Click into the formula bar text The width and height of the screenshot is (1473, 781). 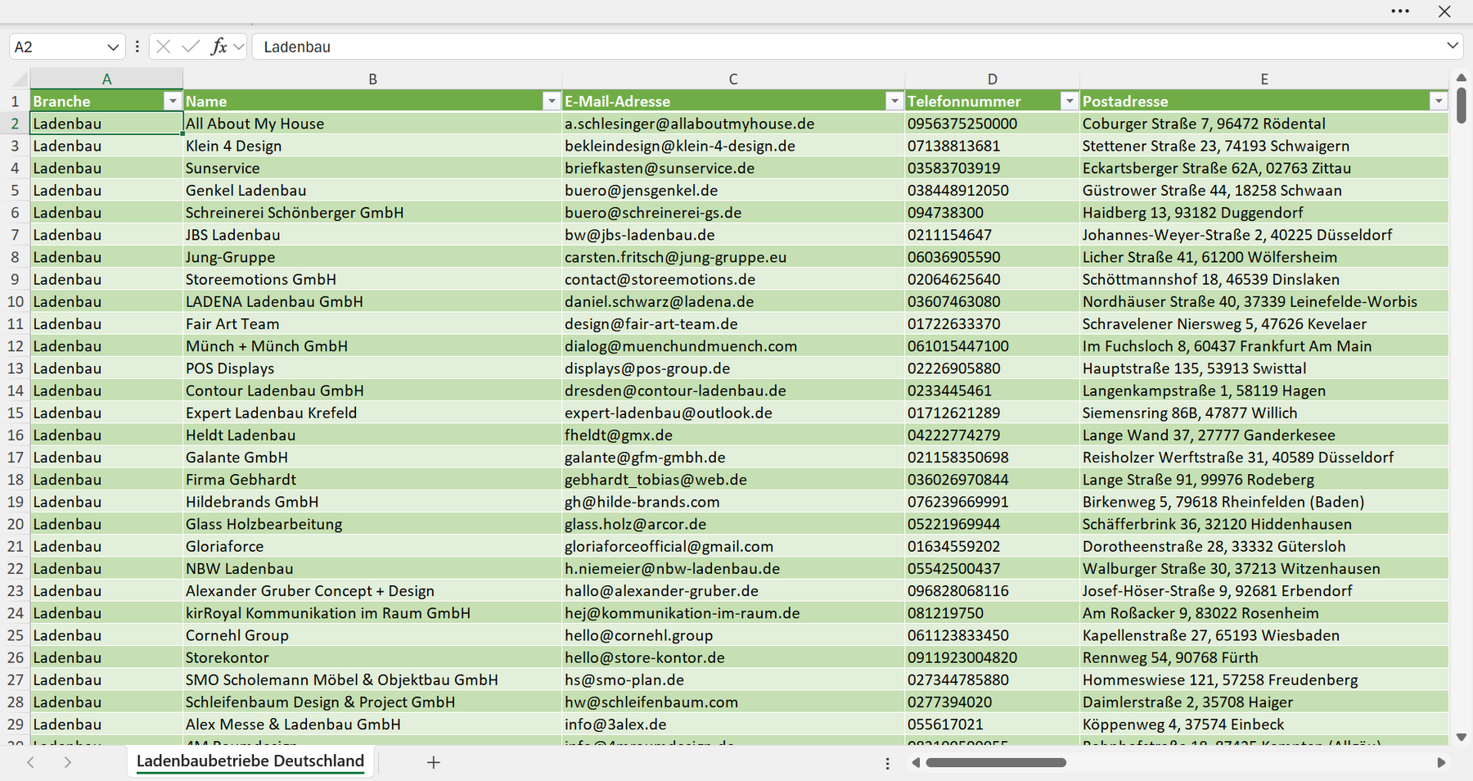tap(847, 47)
